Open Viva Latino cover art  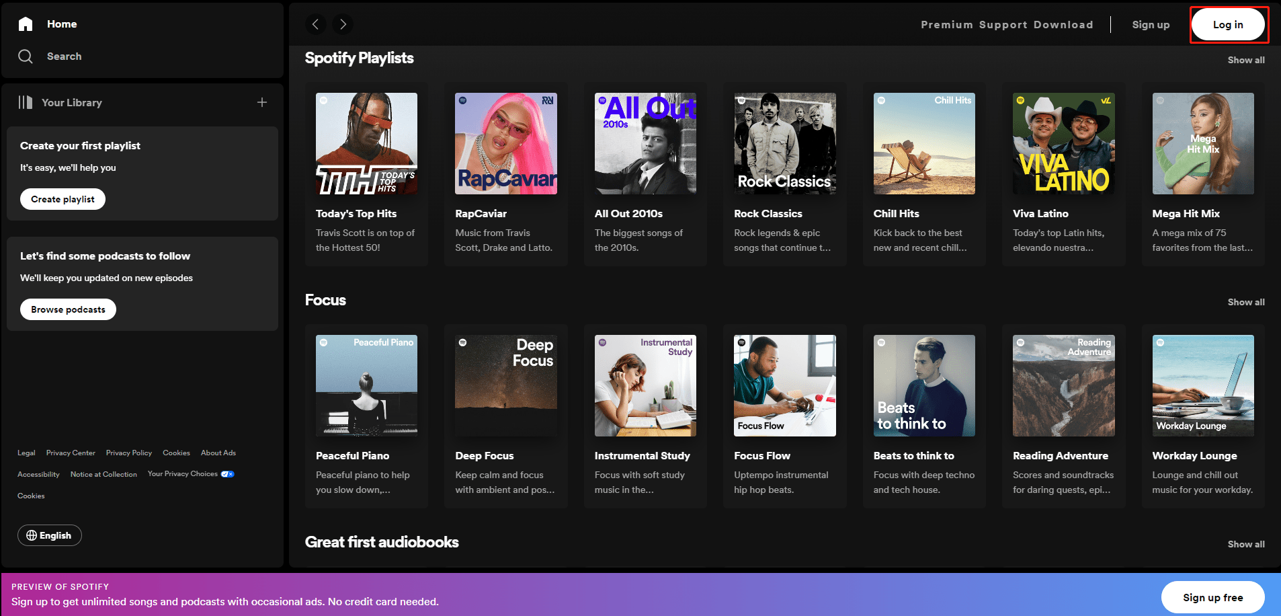tap(1064, 143)
